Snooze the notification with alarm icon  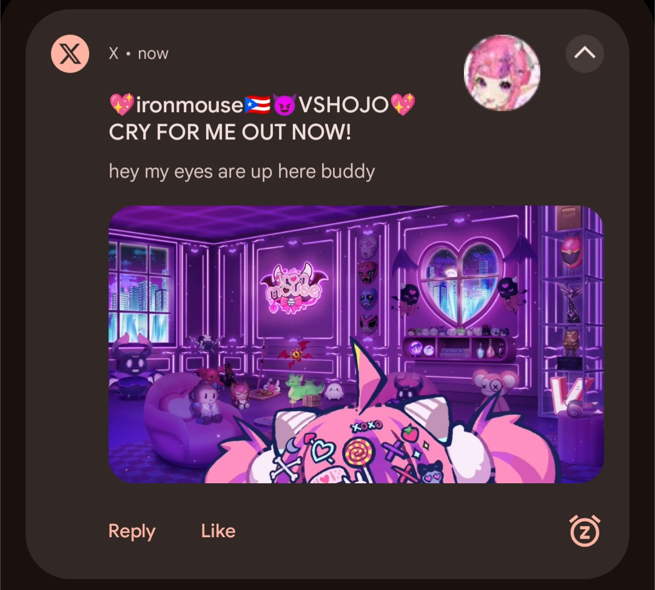tap(585, 531)
